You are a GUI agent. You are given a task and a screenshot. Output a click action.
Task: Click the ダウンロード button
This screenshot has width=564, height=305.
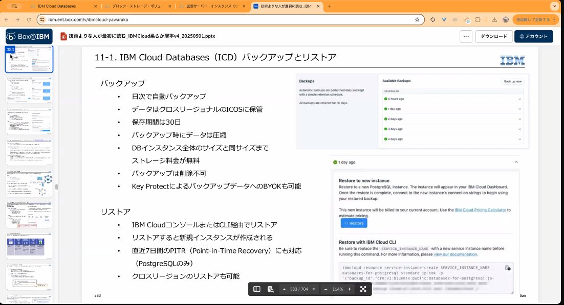click(x=494, y=36)
